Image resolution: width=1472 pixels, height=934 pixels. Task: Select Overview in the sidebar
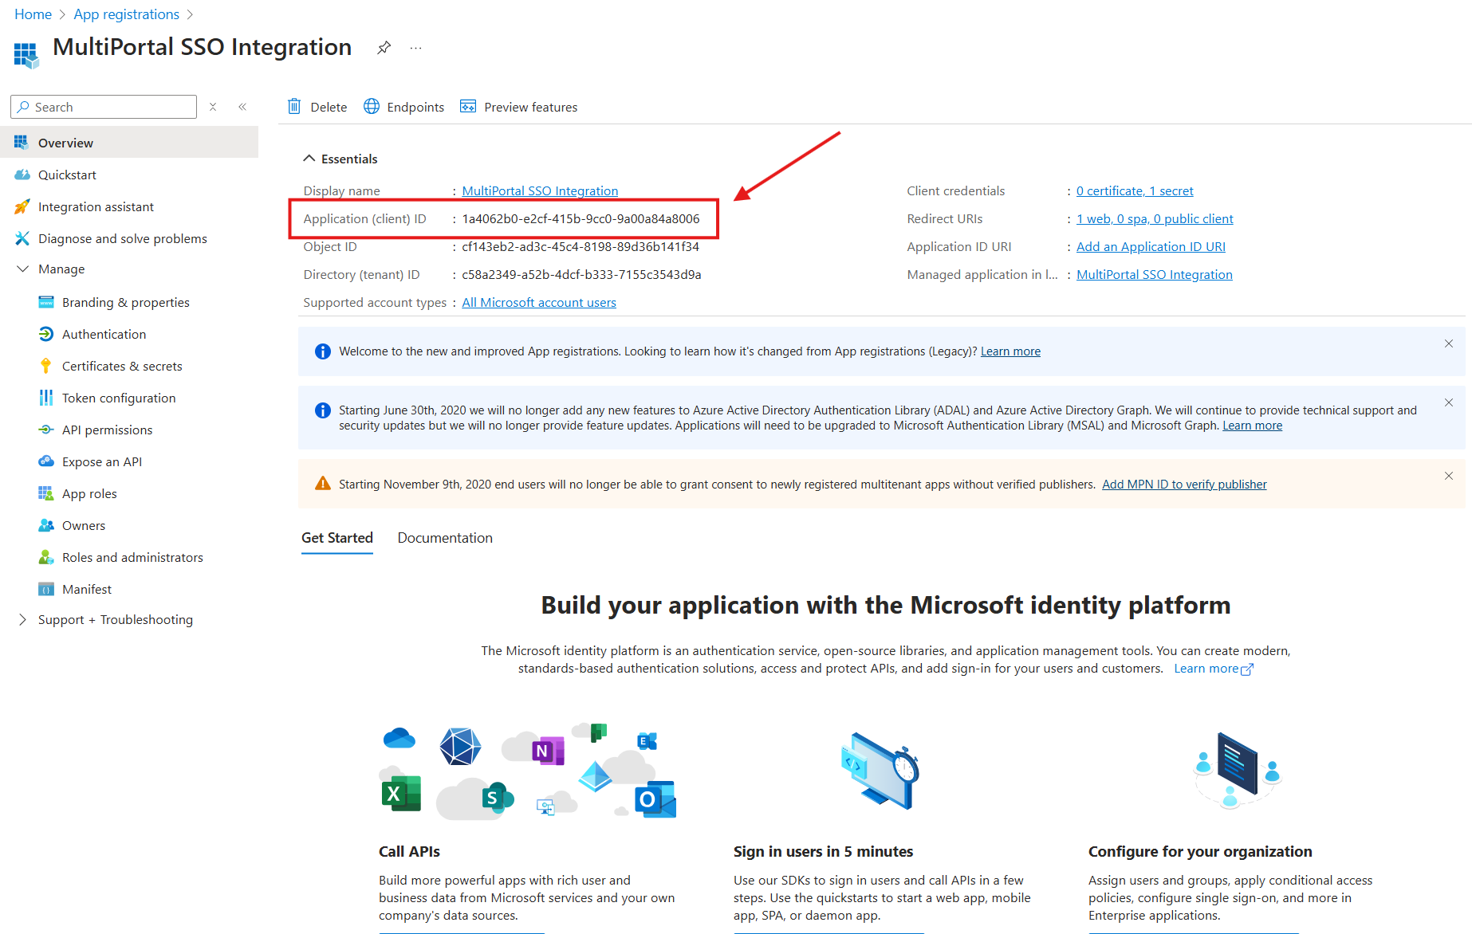[x=129, y=143]
